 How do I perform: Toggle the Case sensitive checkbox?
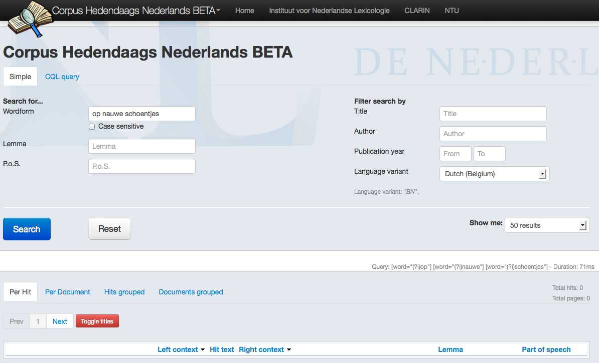(92, 127)
